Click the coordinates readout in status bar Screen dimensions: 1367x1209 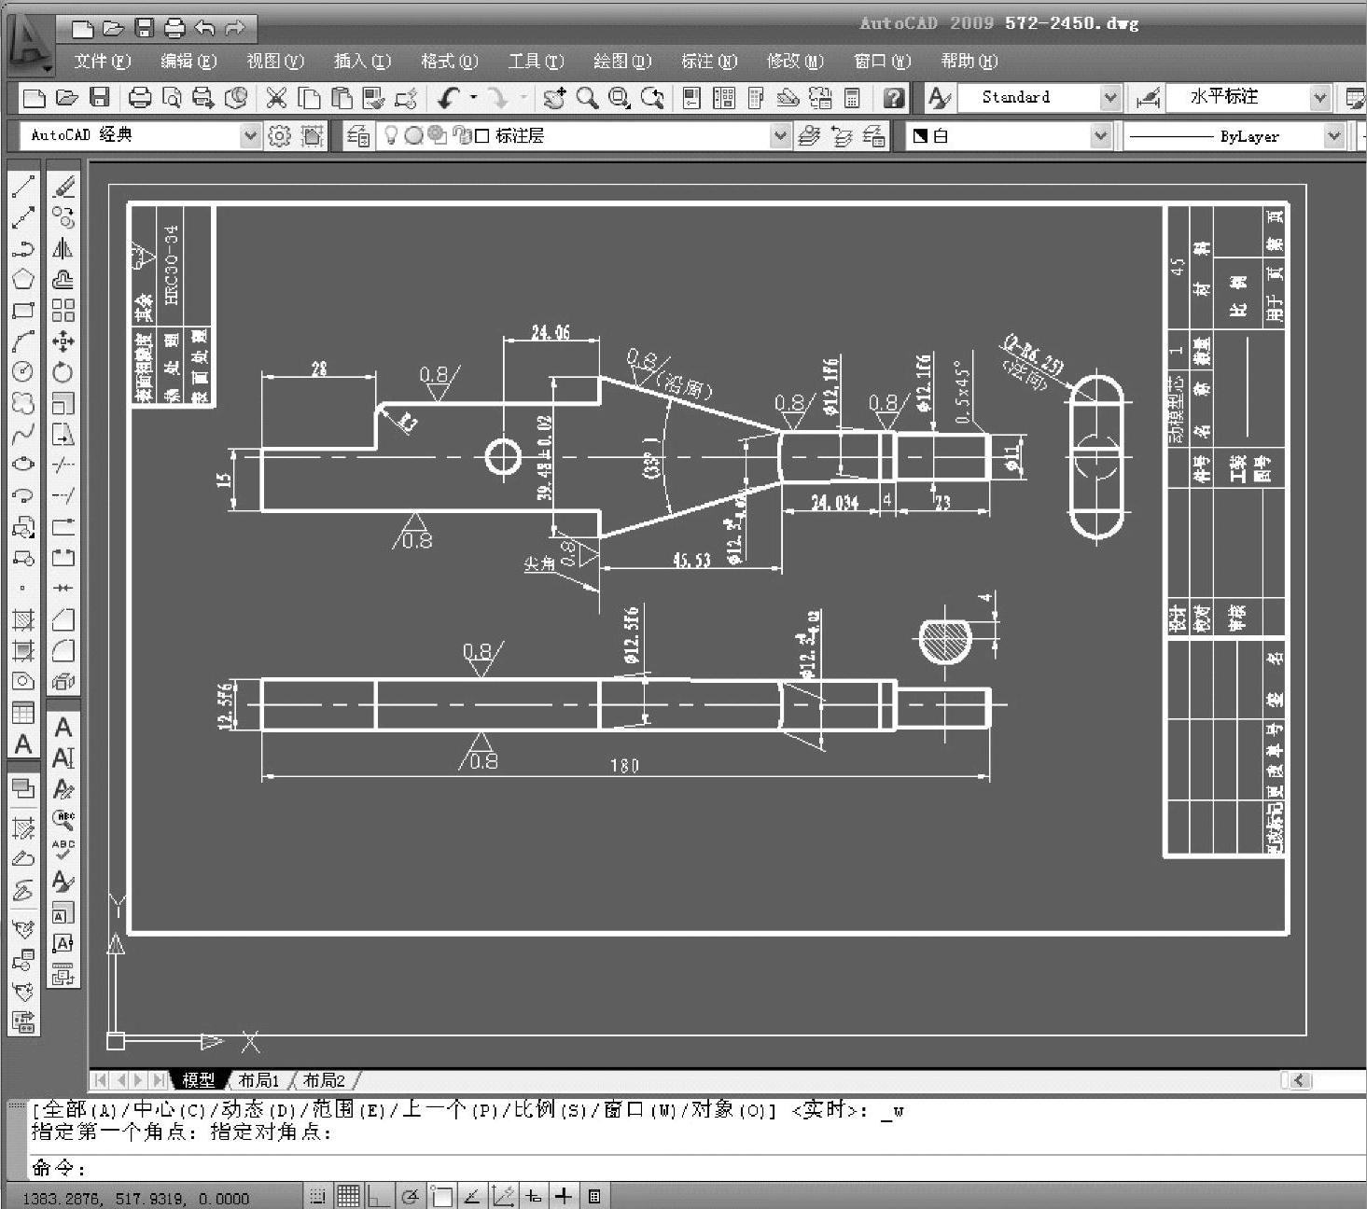click(x=135, y=1198)
